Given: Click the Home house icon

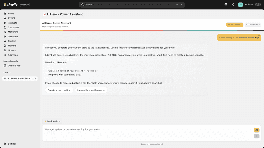Looking at the screenshot, I should point(5,13).
